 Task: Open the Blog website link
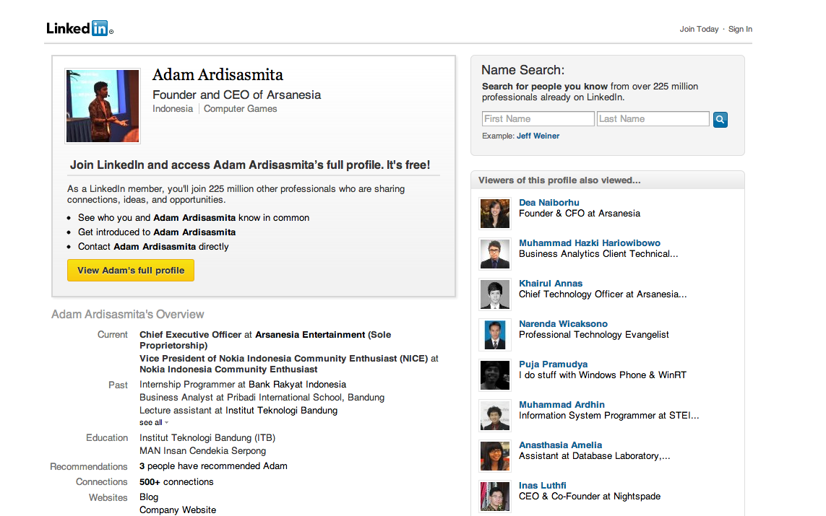149,497
